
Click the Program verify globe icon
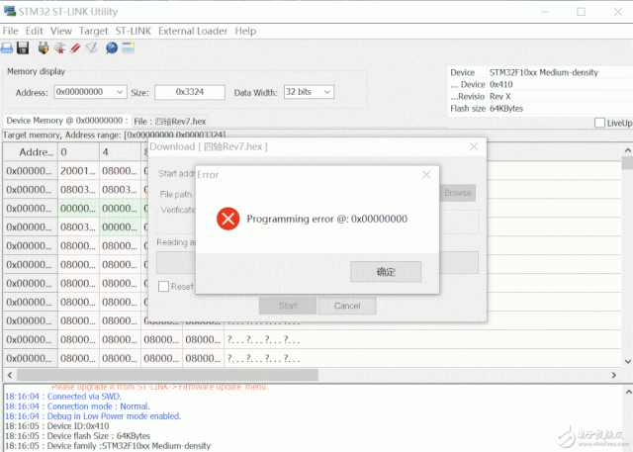112,48
